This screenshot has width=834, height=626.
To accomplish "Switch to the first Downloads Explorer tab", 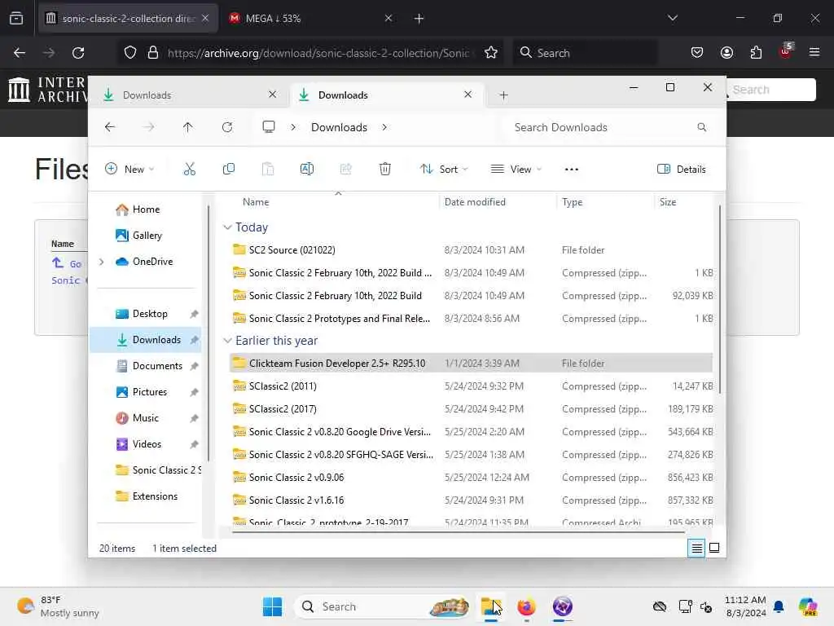I will [190, 95].
